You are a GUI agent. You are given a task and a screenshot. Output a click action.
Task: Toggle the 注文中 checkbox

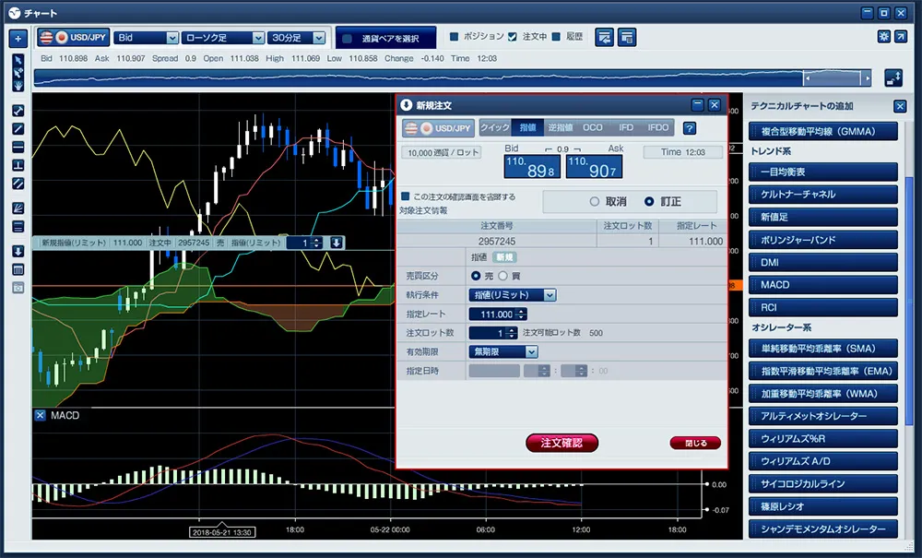click(513, 37)
